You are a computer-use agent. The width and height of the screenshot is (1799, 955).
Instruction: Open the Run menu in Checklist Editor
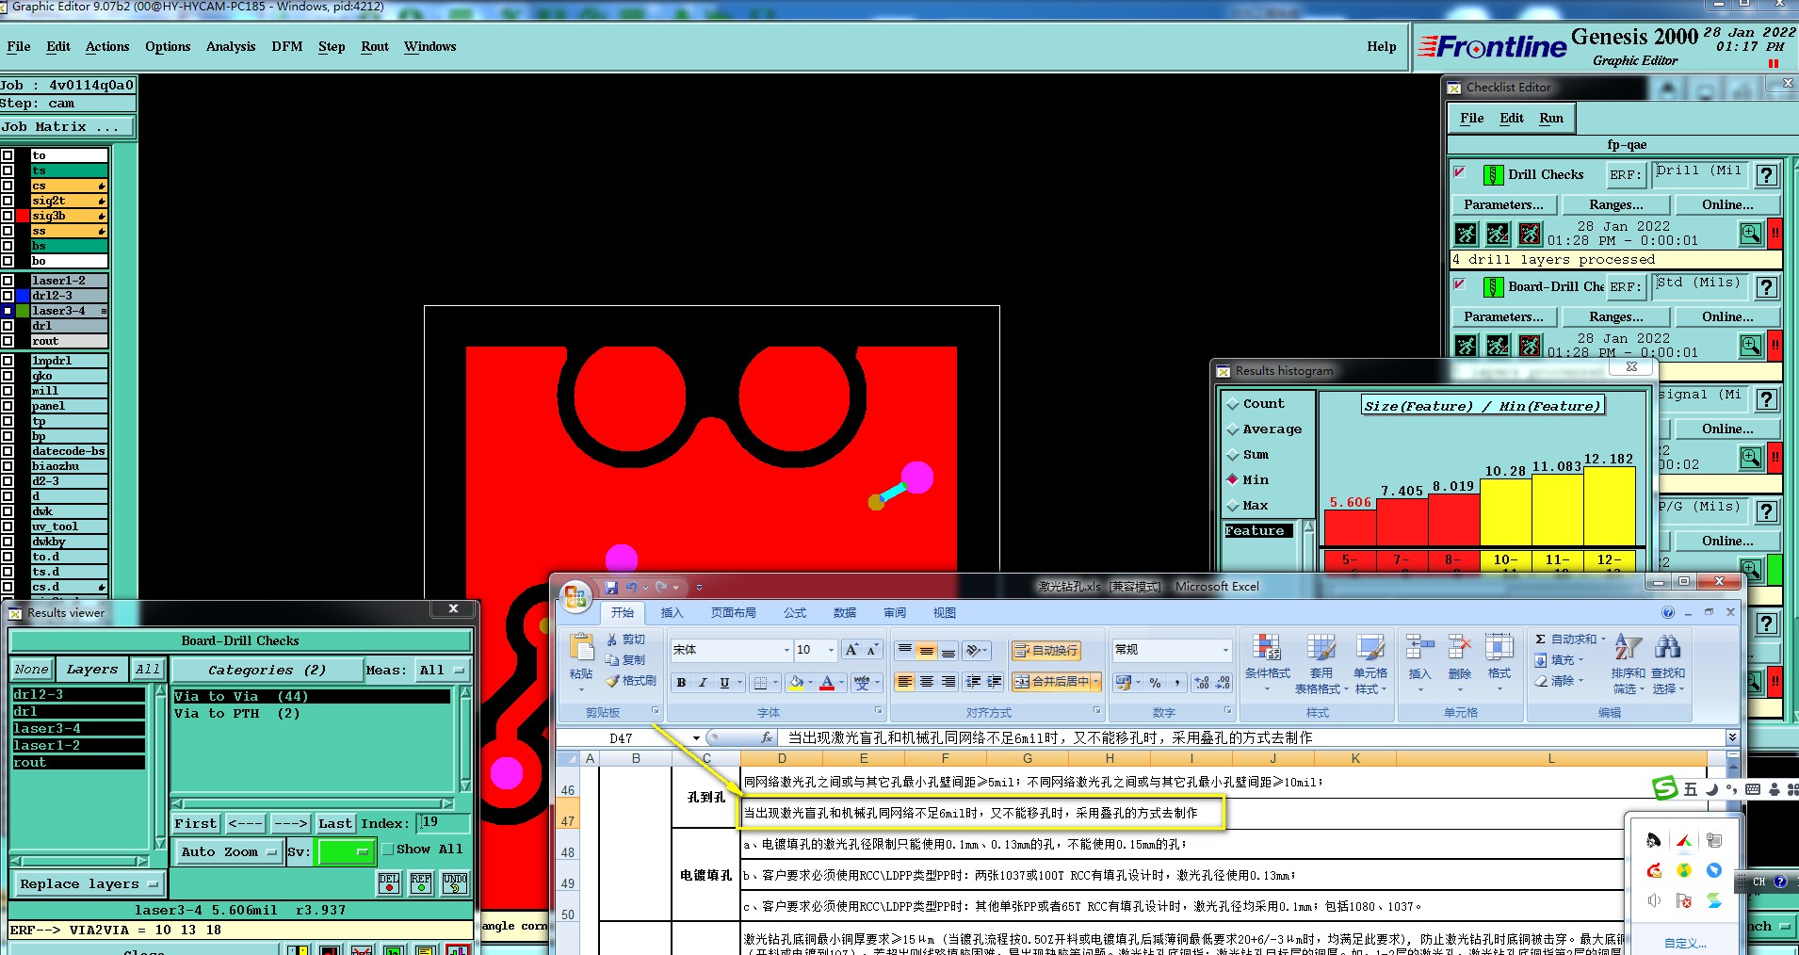pyautogui.click(x=1551, y=118)
